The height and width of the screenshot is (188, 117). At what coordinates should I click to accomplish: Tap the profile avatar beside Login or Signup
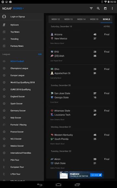[4, 17]
